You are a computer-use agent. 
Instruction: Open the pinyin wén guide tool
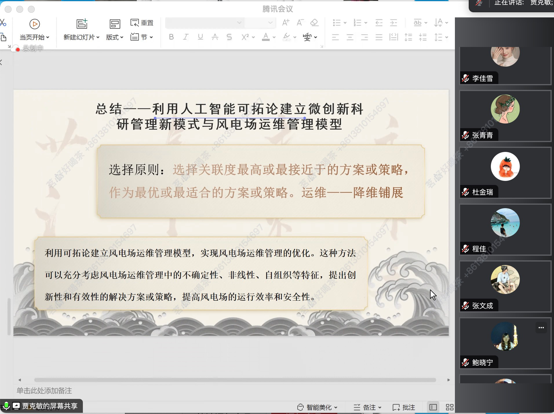(x=307, y=37)
